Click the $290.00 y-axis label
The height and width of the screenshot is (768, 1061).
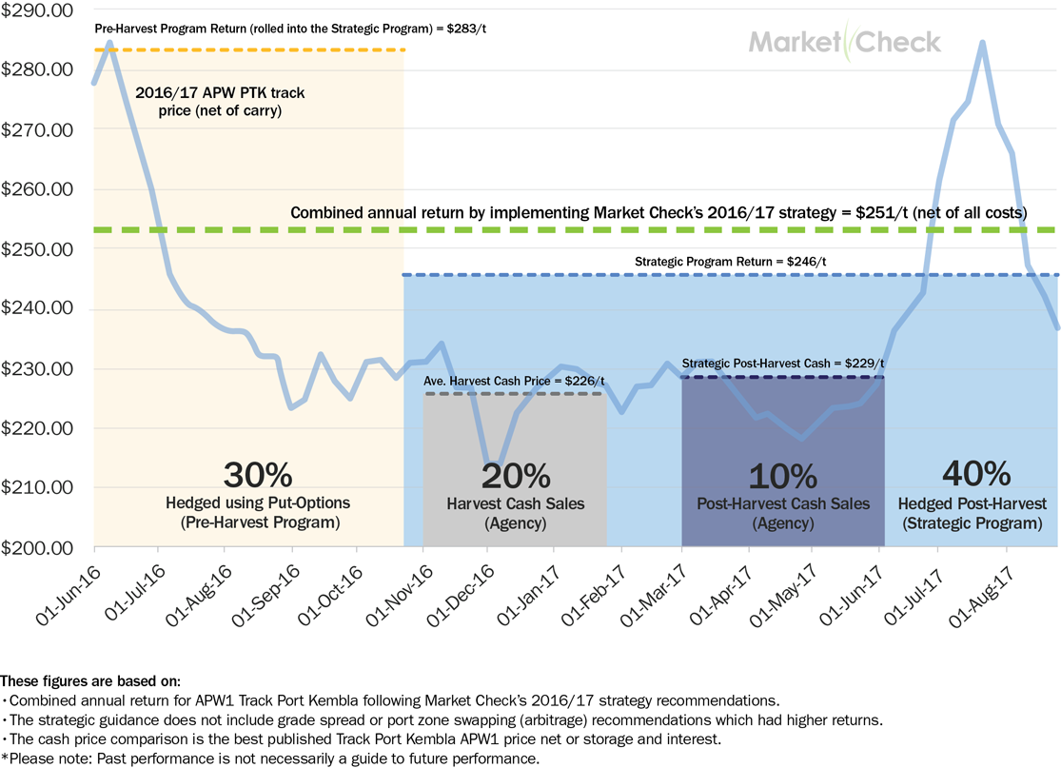tap(39, 10)
